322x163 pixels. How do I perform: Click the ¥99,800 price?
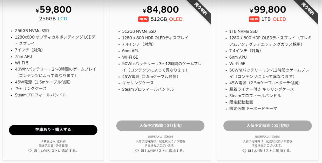coord(268,10)
